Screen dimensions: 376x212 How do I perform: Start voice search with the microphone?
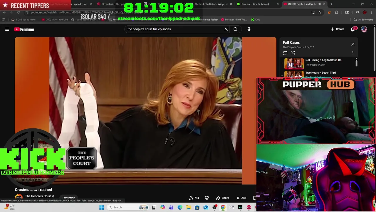[x=249, y=29]
